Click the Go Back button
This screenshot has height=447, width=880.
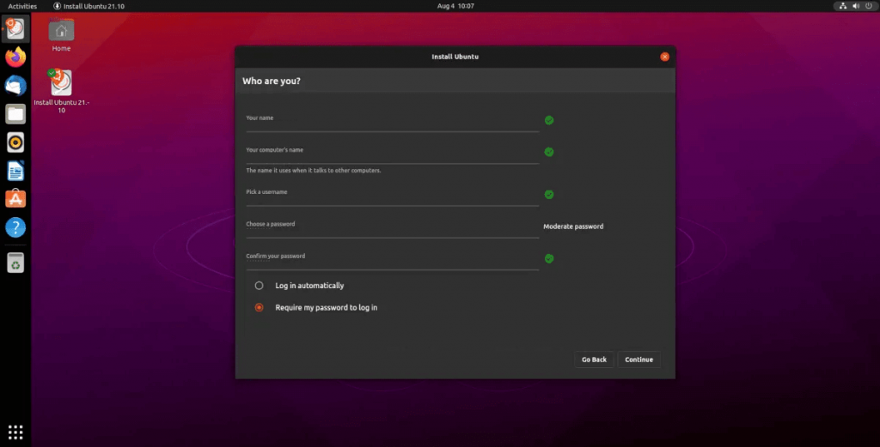pyautogui.click(x=594, y=359)
